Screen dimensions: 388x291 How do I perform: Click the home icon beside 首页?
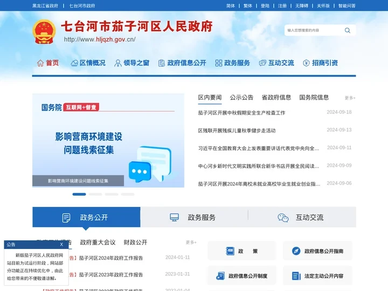point(40,63)
